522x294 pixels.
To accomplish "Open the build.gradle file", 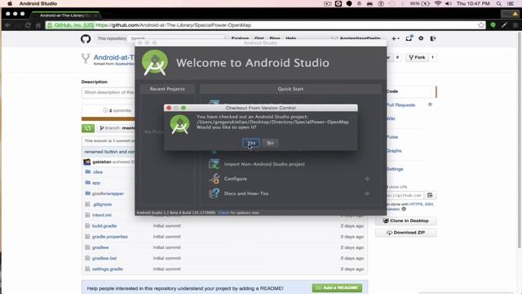I will (104, 226).
